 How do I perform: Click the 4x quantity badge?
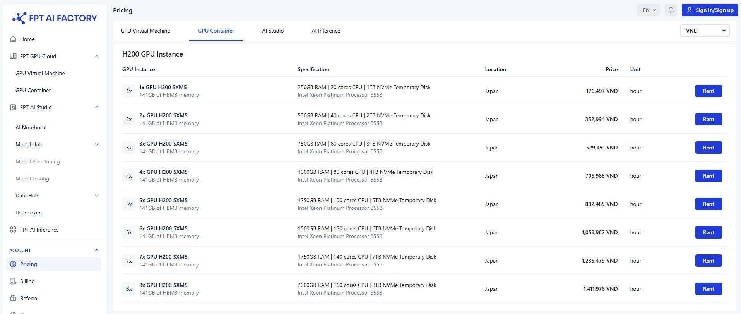tap(129, 176)
